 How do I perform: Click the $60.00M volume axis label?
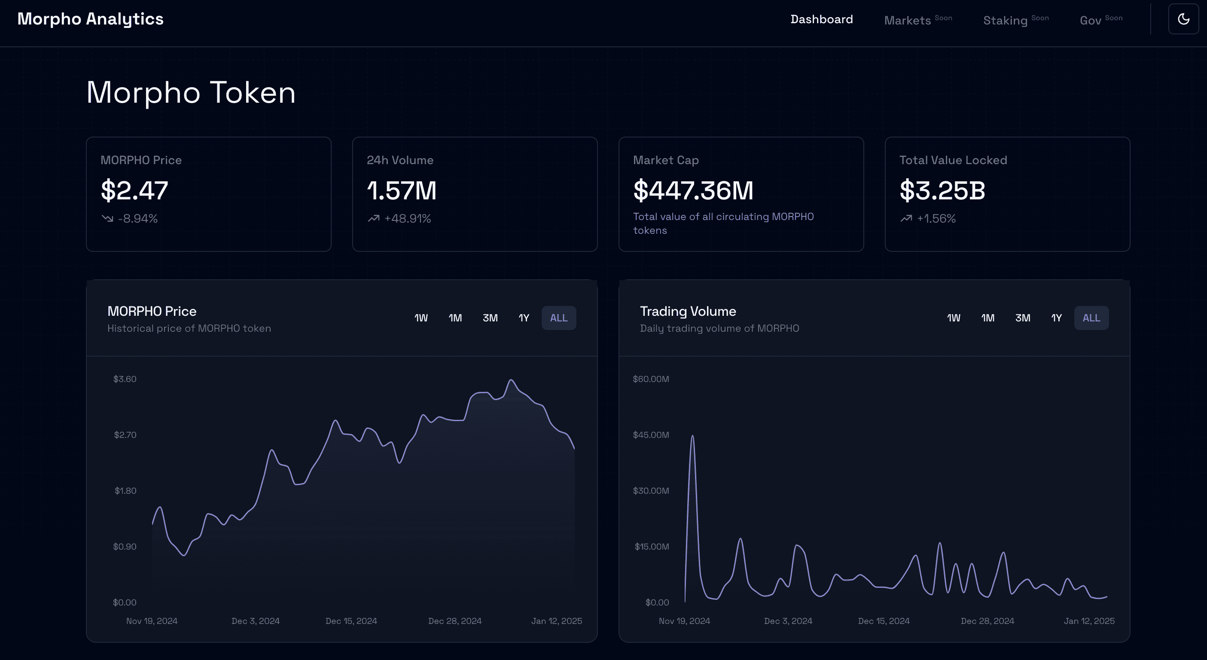[x=651, y=379]
